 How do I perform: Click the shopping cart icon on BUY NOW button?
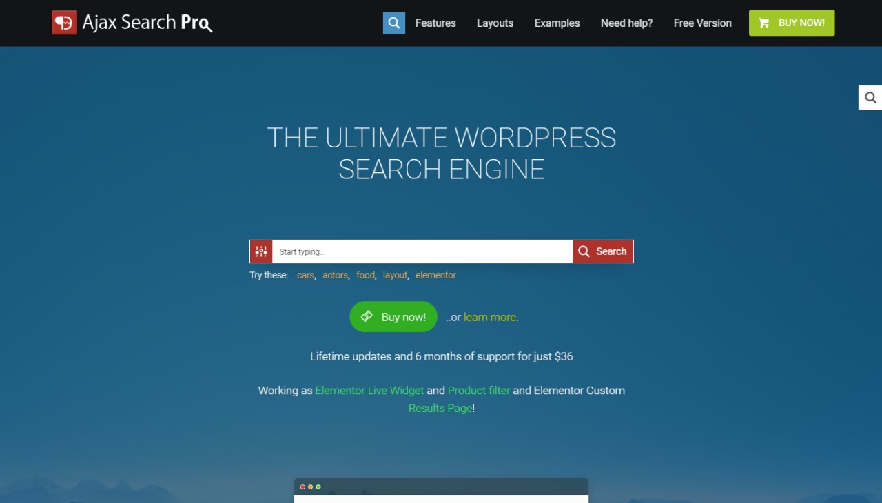pos(763,22)
